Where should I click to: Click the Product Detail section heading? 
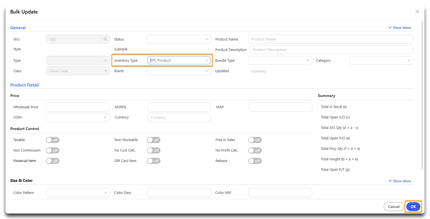[x=25, y=85]
